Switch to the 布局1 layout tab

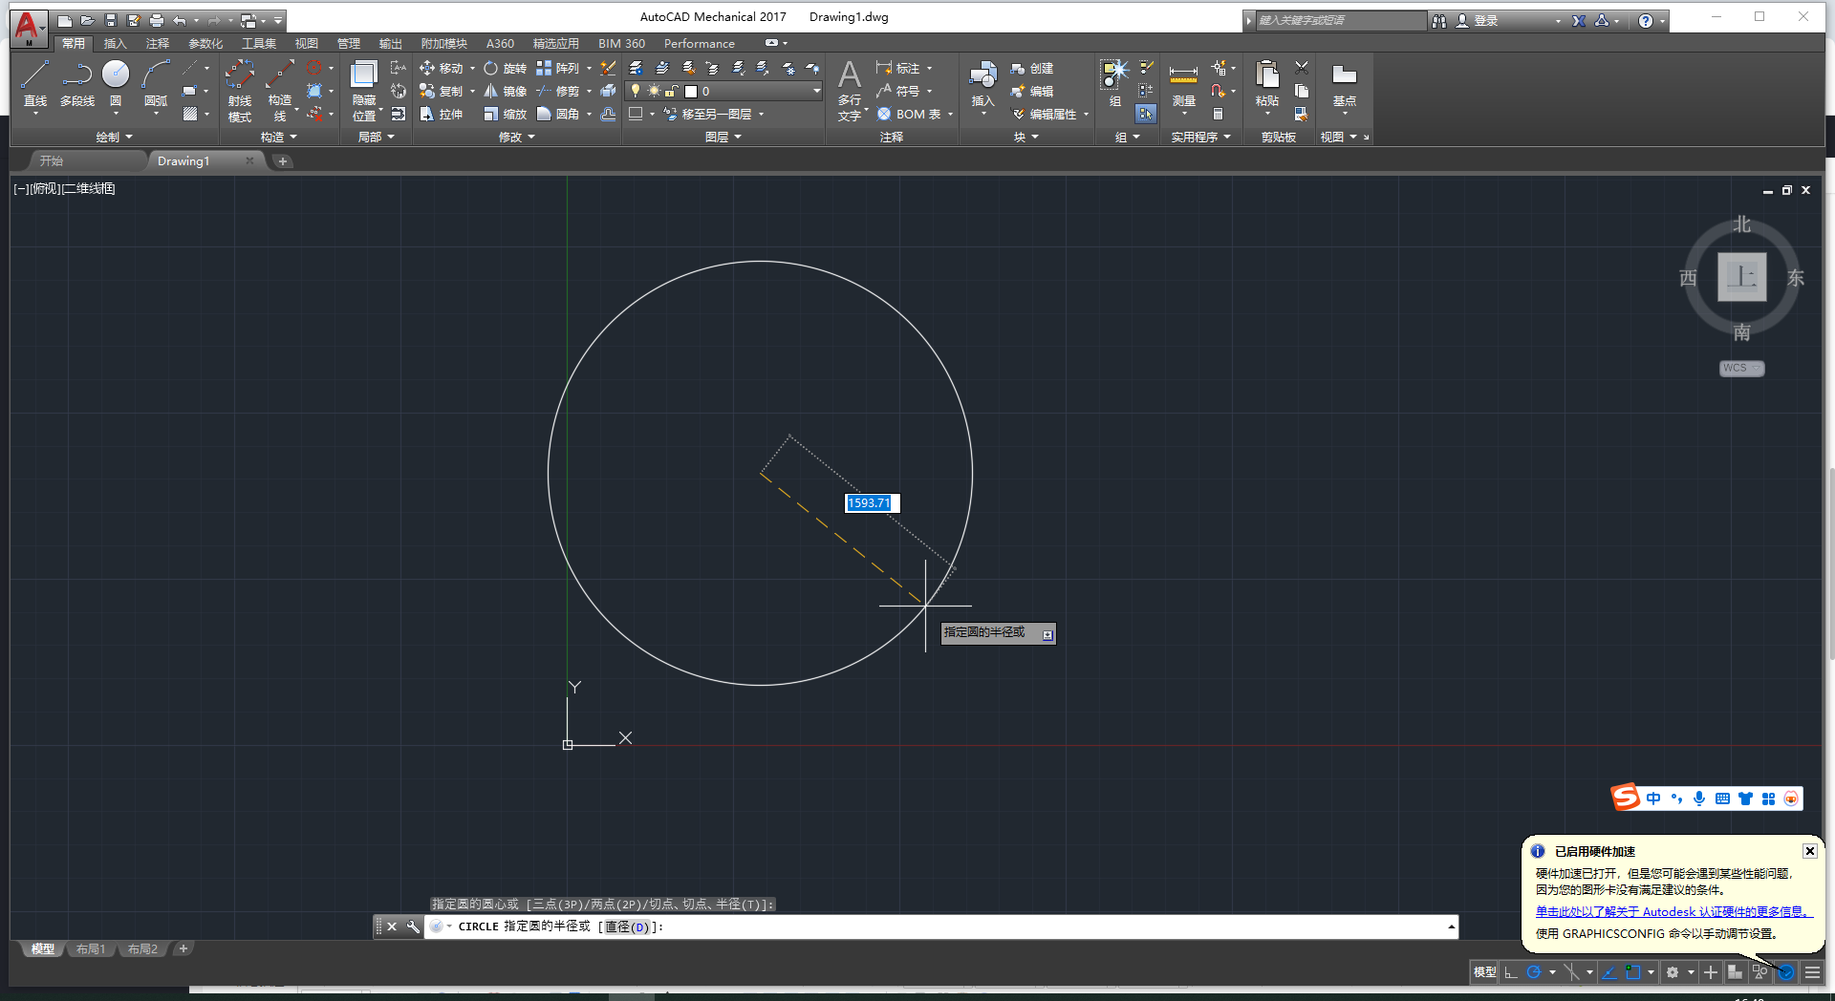tap(91, 948)
